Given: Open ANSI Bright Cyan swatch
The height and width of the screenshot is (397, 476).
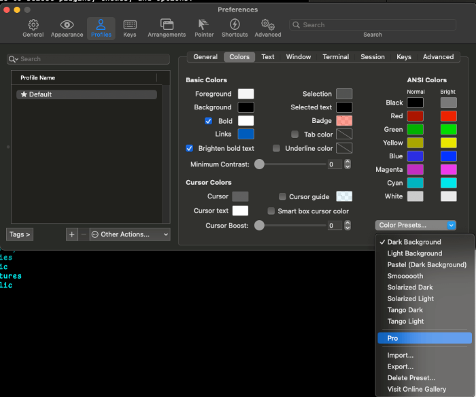Looking at the screenshot, I should click(x=449, y=183).
